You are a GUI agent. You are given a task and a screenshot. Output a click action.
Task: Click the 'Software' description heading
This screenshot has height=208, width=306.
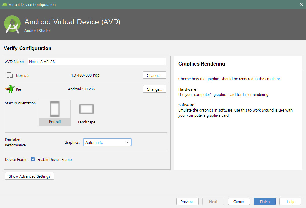186,105
